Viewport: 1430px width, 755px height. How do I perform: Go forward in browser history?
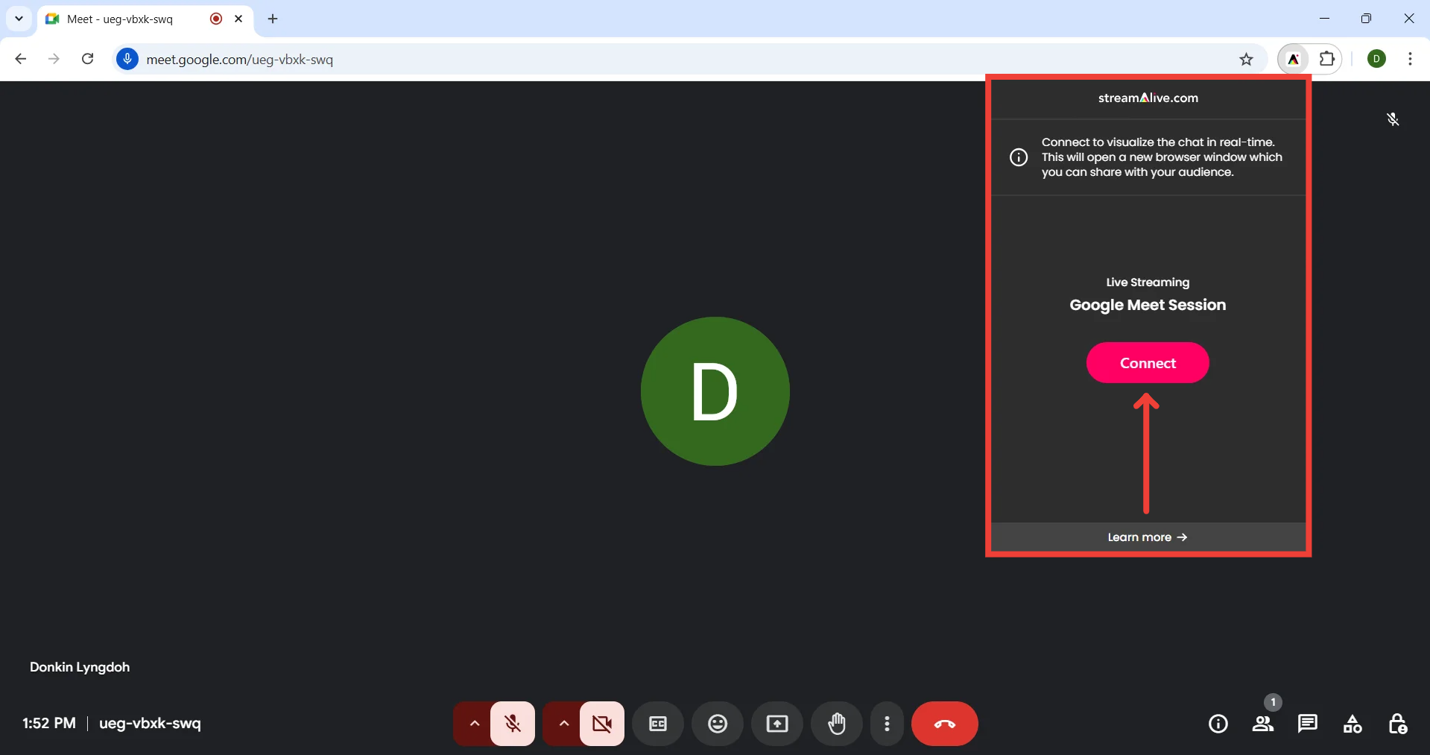tap(54, 59)
